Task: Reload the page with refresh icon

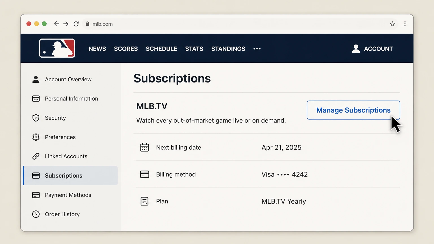Action: click(x=76, y=24)
